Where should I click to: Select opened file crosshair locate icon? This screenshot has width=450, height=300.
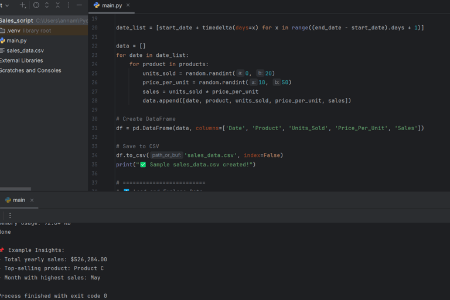[x=36, y=5]
